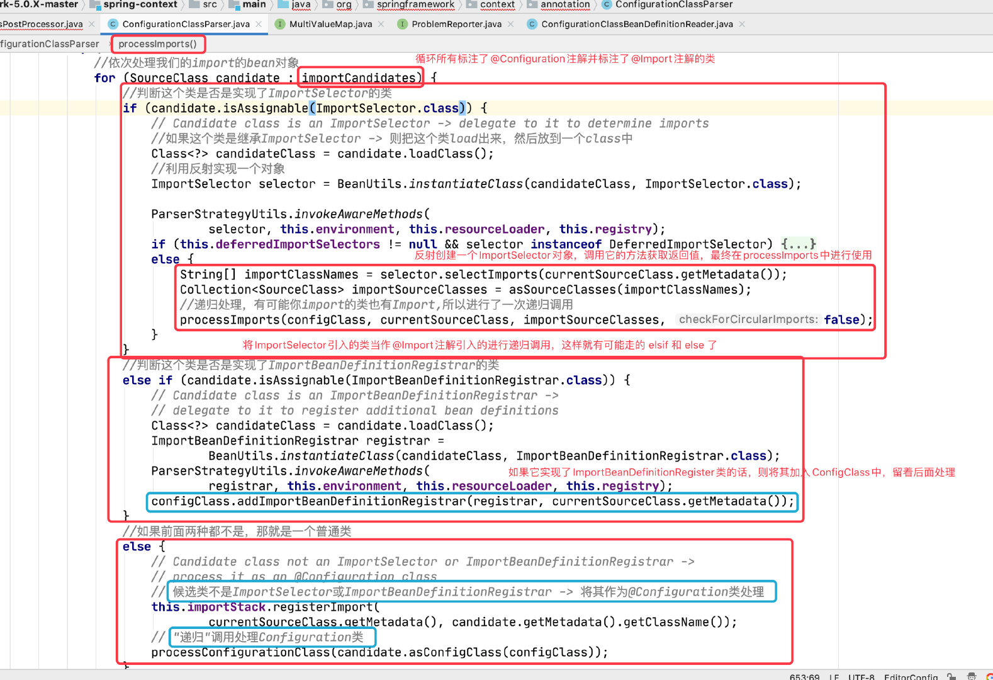Click the addImportBeanDefinitionRegistrar method call

tap(351, 501)
